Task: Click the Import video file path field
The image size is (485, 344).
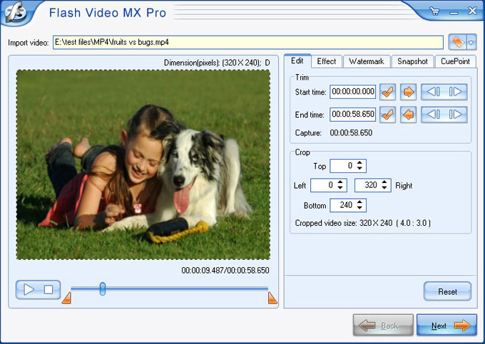Action: coord(247,43)
